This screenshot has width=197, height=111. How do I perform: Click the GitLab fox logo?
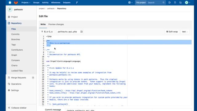pos(16,2)
